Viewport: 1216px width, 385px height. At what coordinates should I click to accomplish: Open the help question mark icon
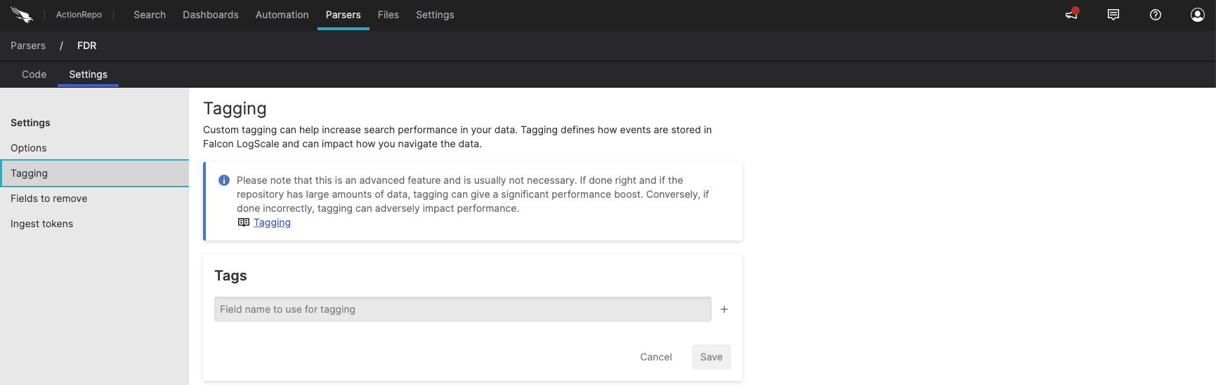click(x=1156, y=15)
